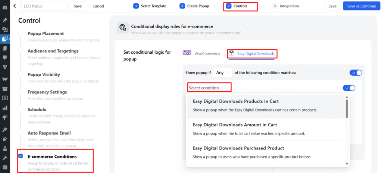Choose Easy Digital Downloads Amount in Cart
Screen dimensions: 382x173
click(266, 129)
